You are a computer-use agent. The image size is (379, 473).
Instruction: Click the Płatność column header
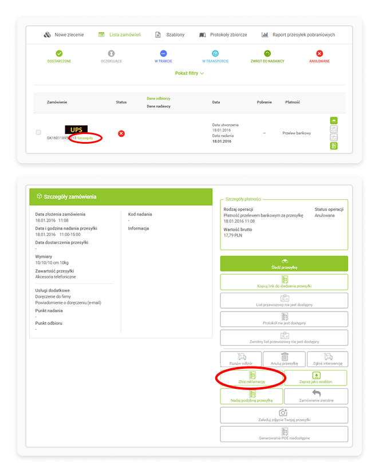(293, 103)
